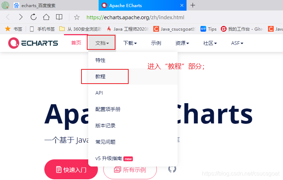Click the browser forward arrow

(x=21, y=17)
